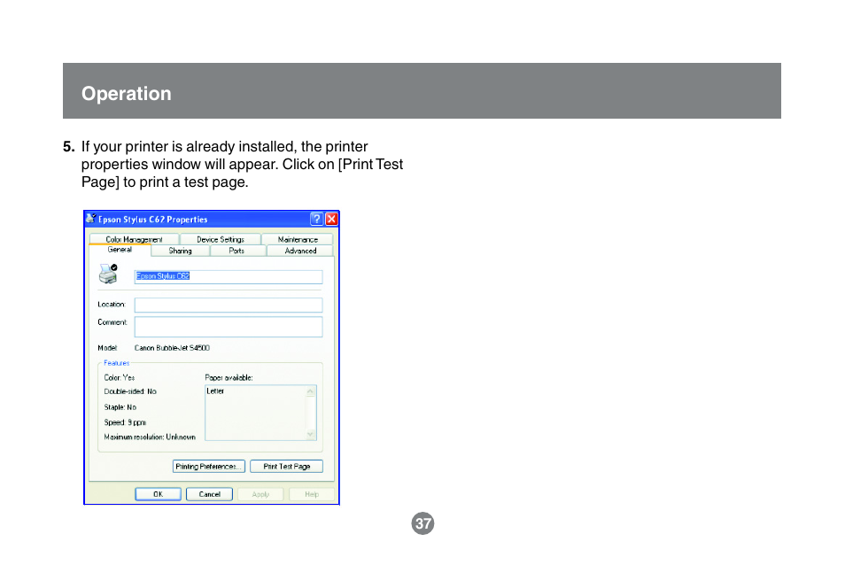This screenshot has width=845, height=588.
Task: Click the Staple: No feature text
Action: tap(120, 407)
